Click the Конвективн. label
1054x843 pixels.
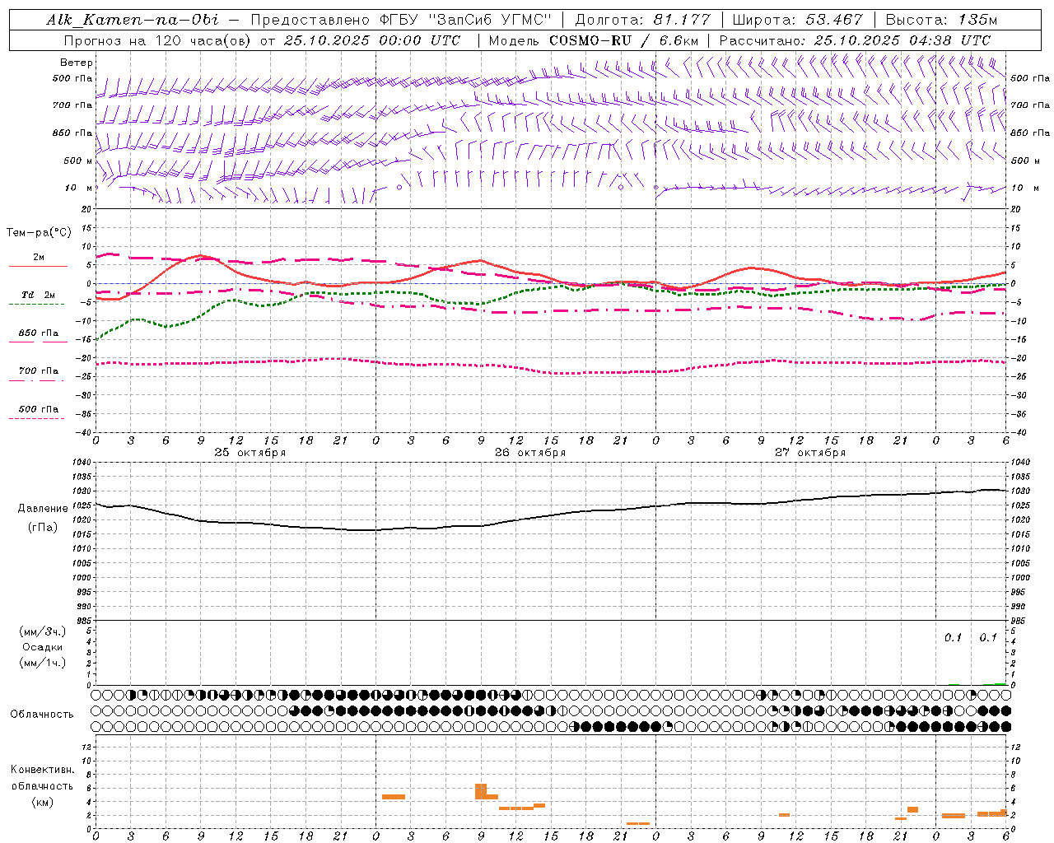(x=43, y=770)
